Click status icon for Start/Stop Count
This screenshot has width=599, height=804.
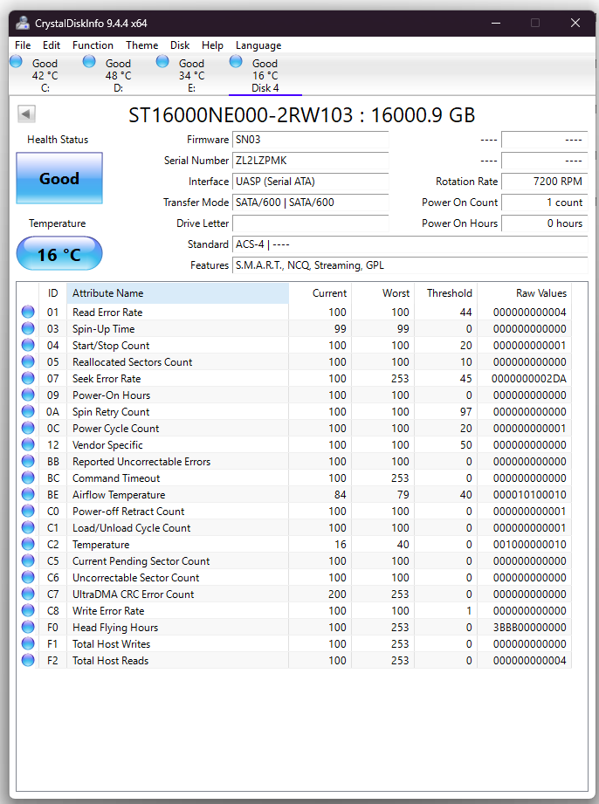click(x=28, y=345)
